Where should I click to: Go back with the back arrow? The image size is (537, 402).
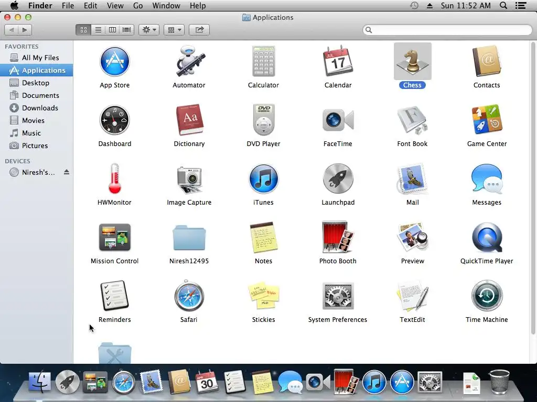(x=12, y=30)
